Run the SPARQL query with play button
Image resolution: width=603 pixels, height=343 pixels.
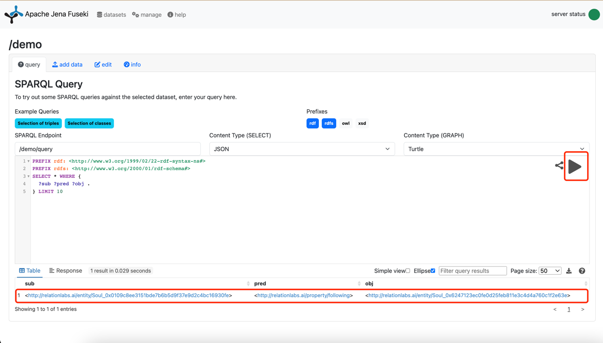click(x=575, y=167)
